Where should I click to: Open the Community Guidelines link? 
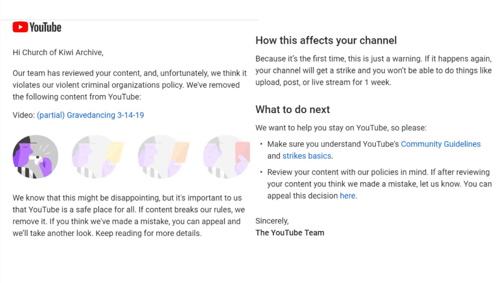pyautogui.click(x=441, y=144)
